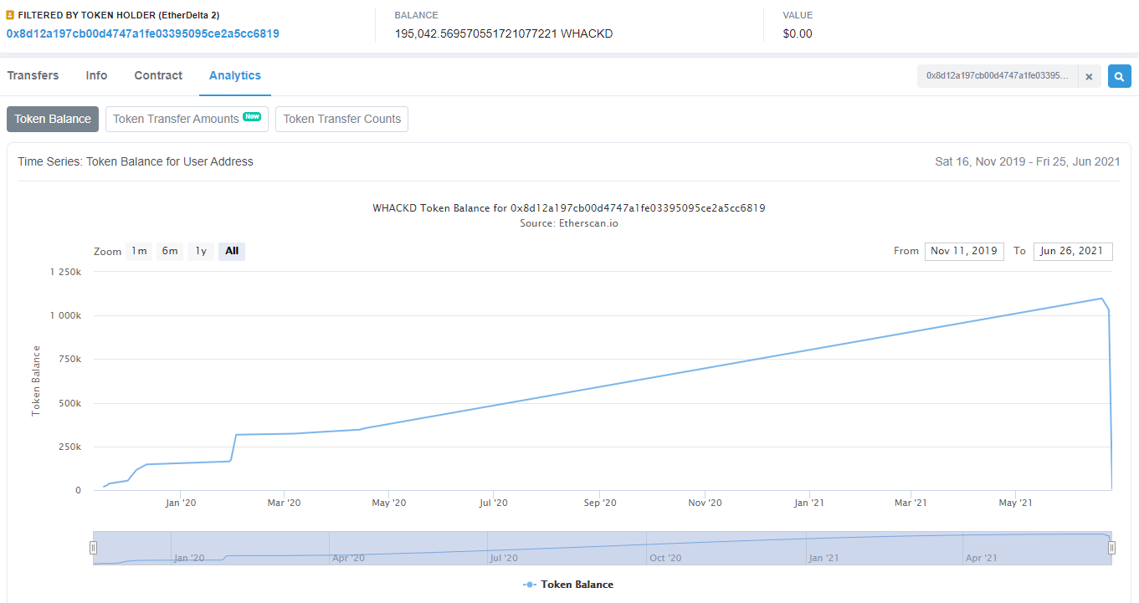Select the Token Balance chart button

pyautogui.click(x=53, y=119)
